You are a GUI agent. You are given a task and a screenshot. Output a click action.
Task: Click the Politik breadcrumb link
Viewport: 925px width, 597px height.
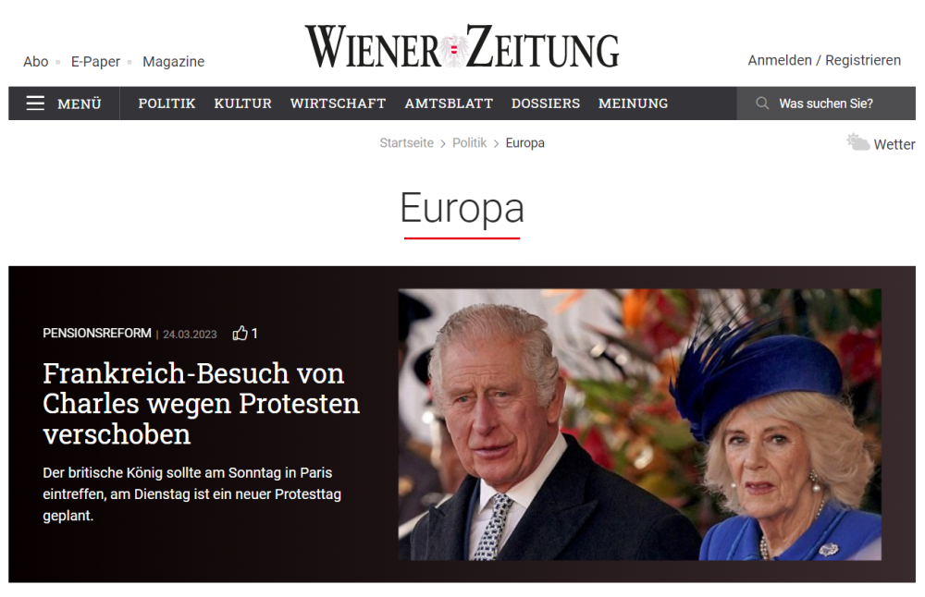[470, 142]
